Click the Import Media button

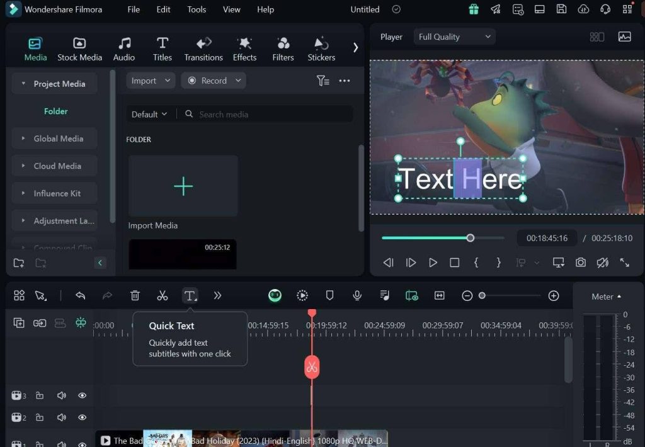pyautogui.click(x=183, y=185)
